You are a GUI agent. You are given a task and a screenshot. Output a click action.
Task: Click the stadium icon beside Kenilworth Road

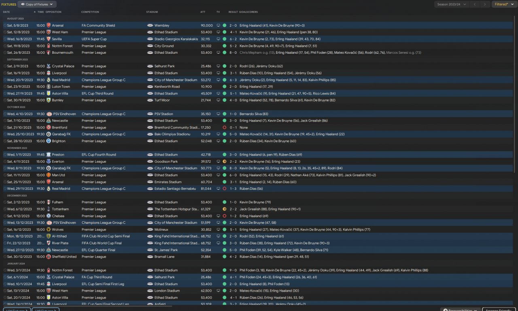150,86
